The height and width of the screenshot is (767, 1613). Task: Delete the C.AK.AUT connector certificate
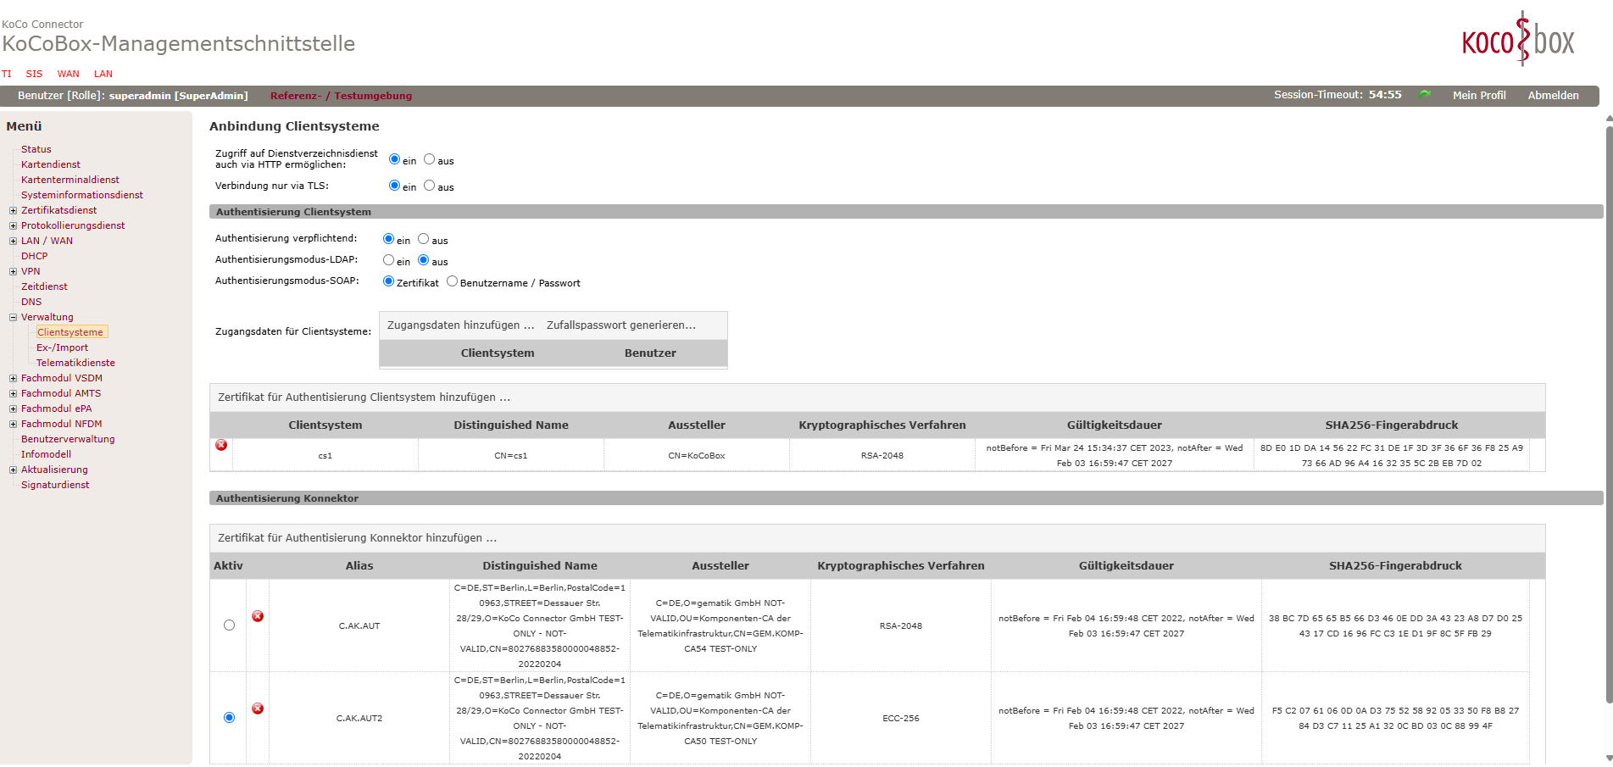(x=258, y=616)
